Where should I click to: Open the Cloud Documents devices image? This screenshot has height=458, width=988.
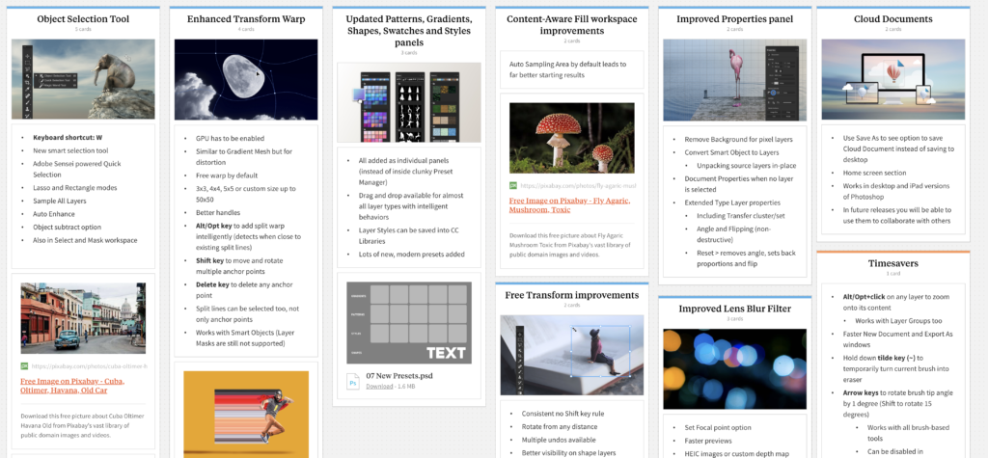[892, 79]
